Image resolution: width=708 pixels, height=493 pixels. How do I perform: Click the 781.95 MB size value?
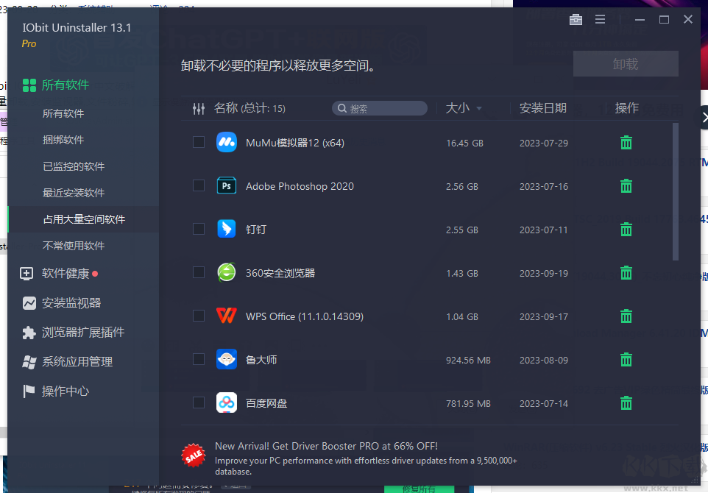(468, 403)
